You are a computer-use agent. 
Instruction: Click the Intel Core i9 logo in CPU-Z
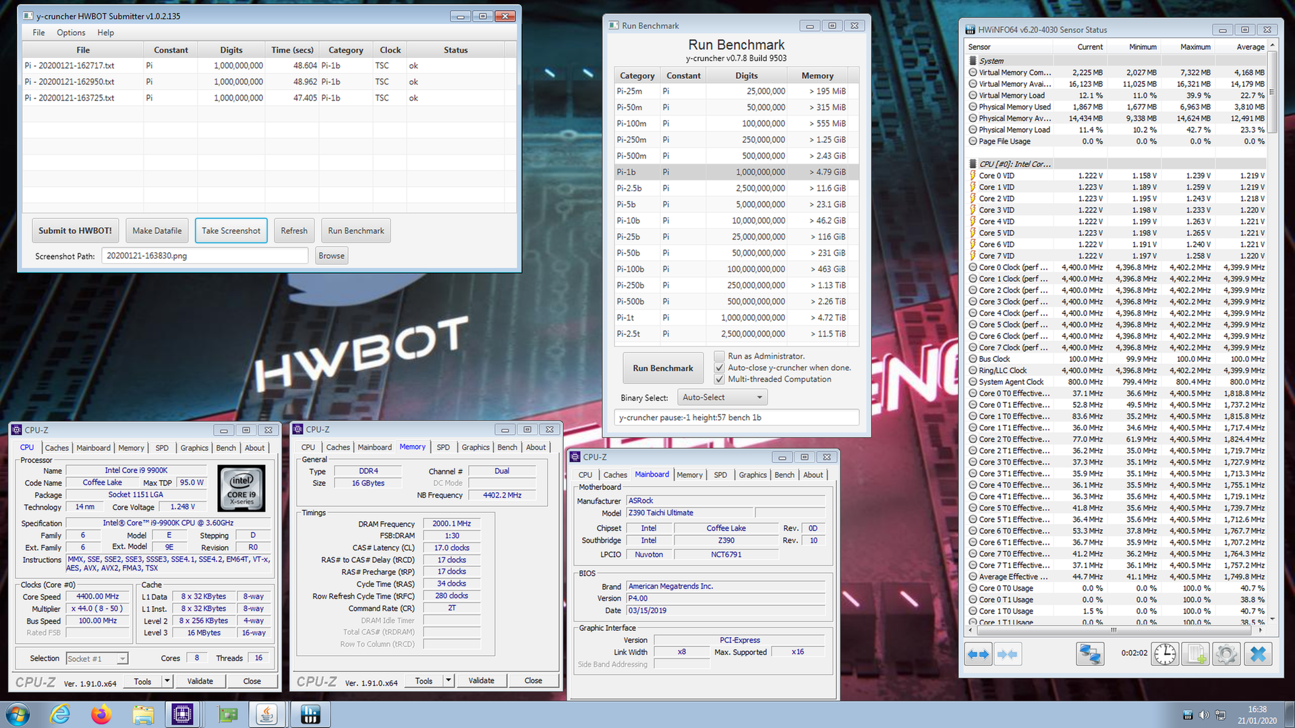(241, 488)
